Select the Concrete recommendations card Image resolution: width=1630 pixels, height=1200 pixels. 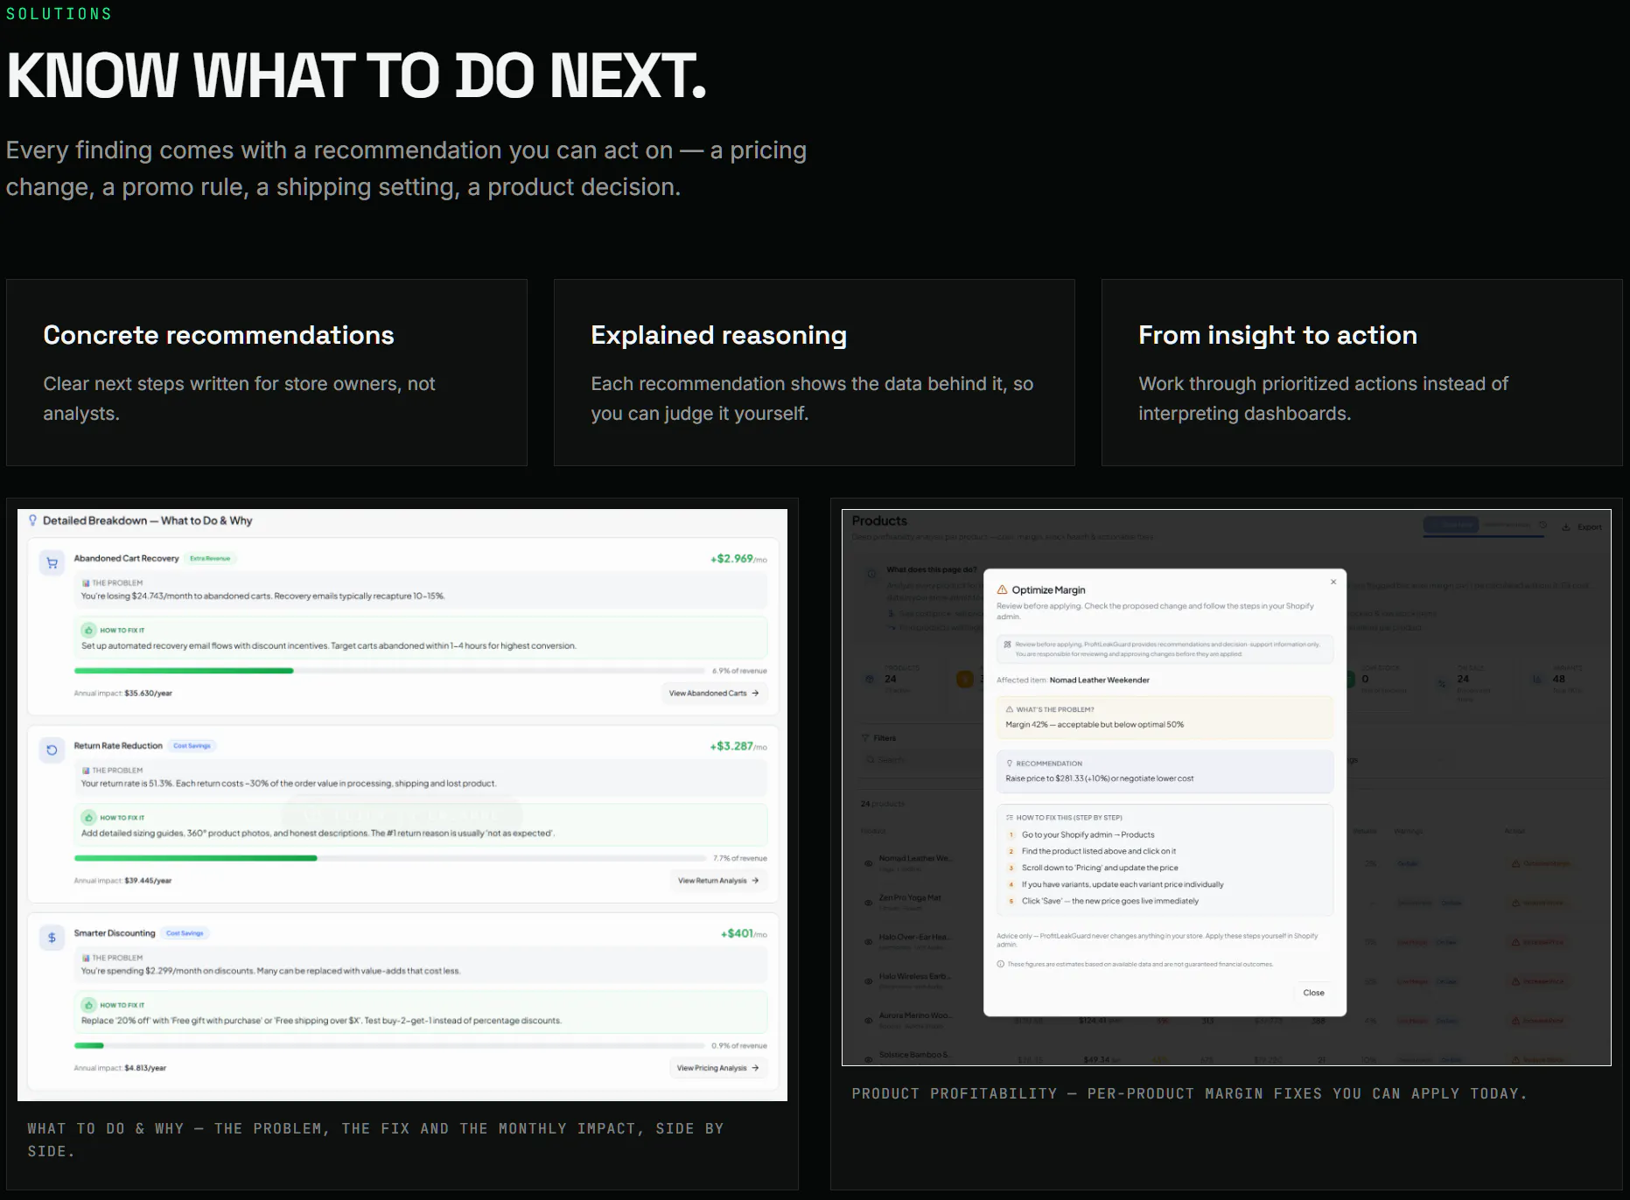click(x=267, y=373)
